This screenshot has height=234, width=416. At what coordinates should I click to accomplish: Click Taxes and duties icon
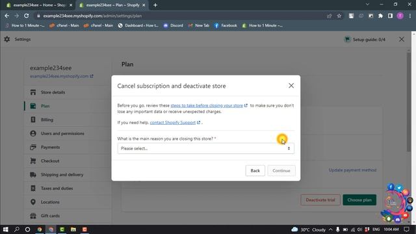33,188
